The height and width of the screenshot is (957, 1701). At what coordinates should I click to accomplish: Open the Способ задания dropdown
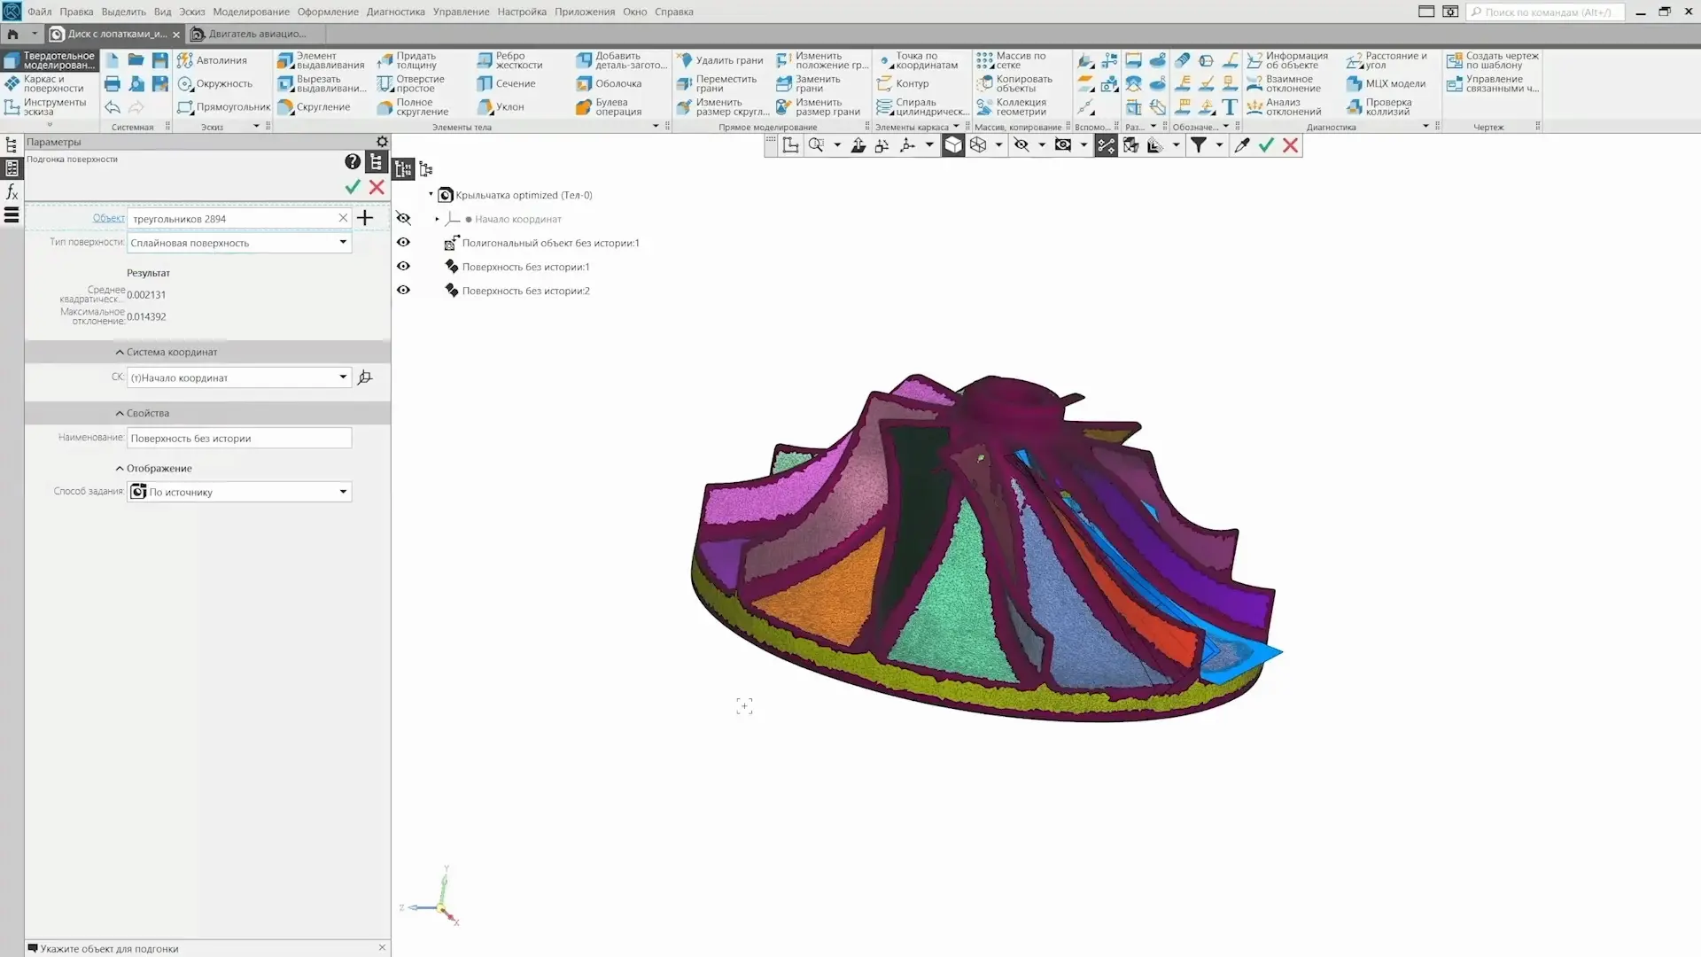pyautogui.click(x=343, y=493)
